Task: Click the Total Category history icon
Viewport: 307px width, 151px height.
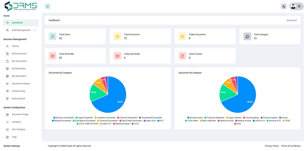Action: [x=247, y=36]
